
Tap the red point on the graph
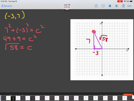94,31
